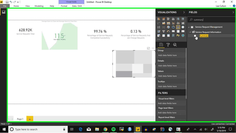
Task: Select the Clustered bar chart visualization
Action: (168, 19)
